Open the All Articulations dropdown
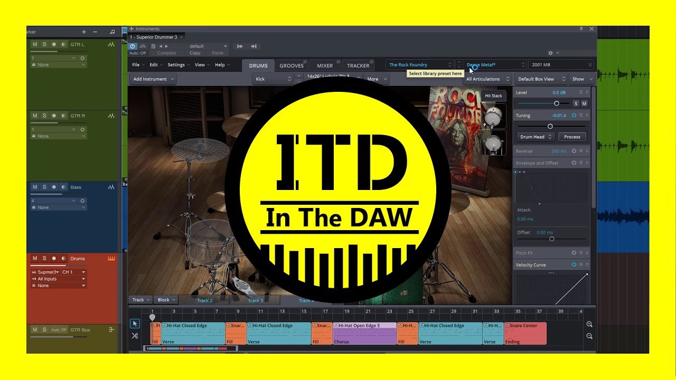This screenshot has height=380, width=676. [487, 79]
